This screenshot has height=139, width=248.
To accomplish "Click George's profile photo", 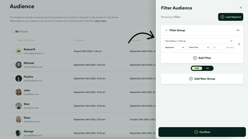I will (x=19, y=133).
